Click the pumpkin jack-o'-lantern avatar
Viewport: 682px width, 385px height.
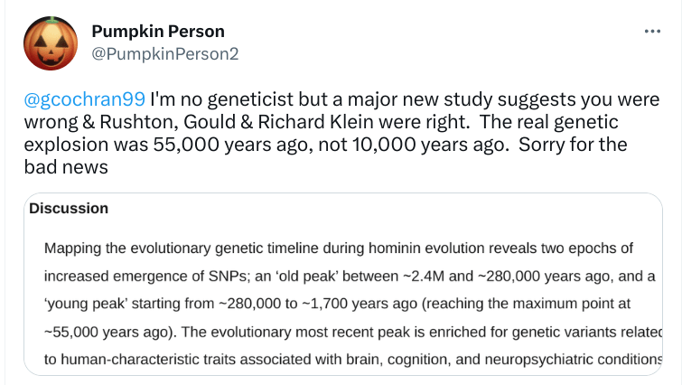[x=49, y=43]
